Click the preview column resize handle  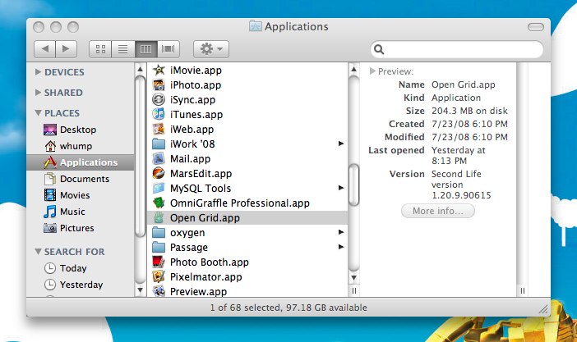pos(523,290)
